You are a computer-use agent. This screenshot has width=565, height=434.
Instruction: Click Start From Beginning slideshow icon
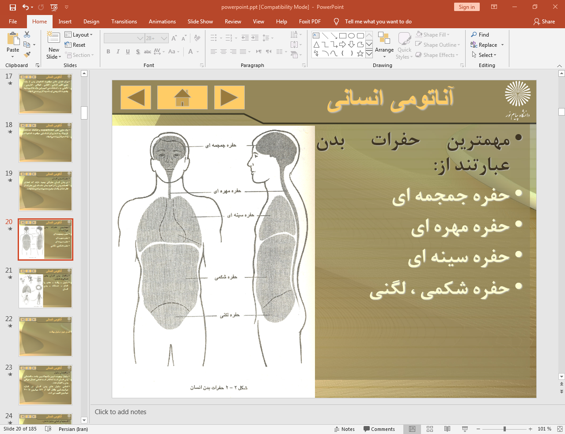click(x=54, y=7)
